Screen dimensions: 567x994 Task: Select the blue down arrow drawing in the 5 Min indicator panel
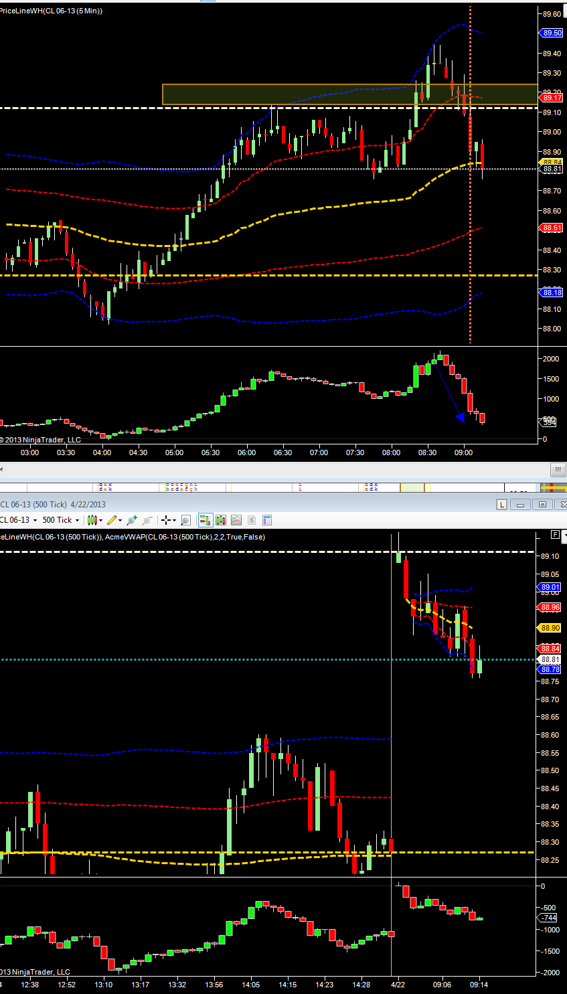pos(449,392)
